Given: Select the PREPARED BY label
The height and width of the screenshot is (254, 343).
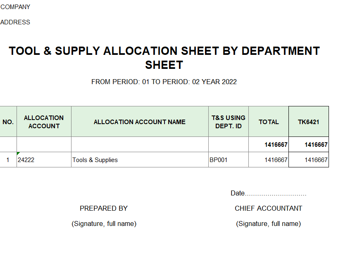Looking at the screenshot, I should click(x=104, y=208).
